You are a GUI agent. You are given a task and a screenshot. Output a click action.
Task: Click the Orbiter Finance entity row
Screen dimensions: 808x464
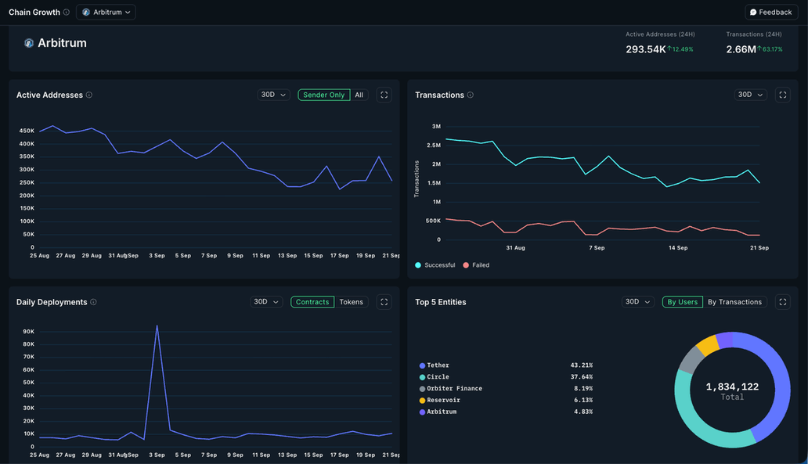[x=506, y=388]
